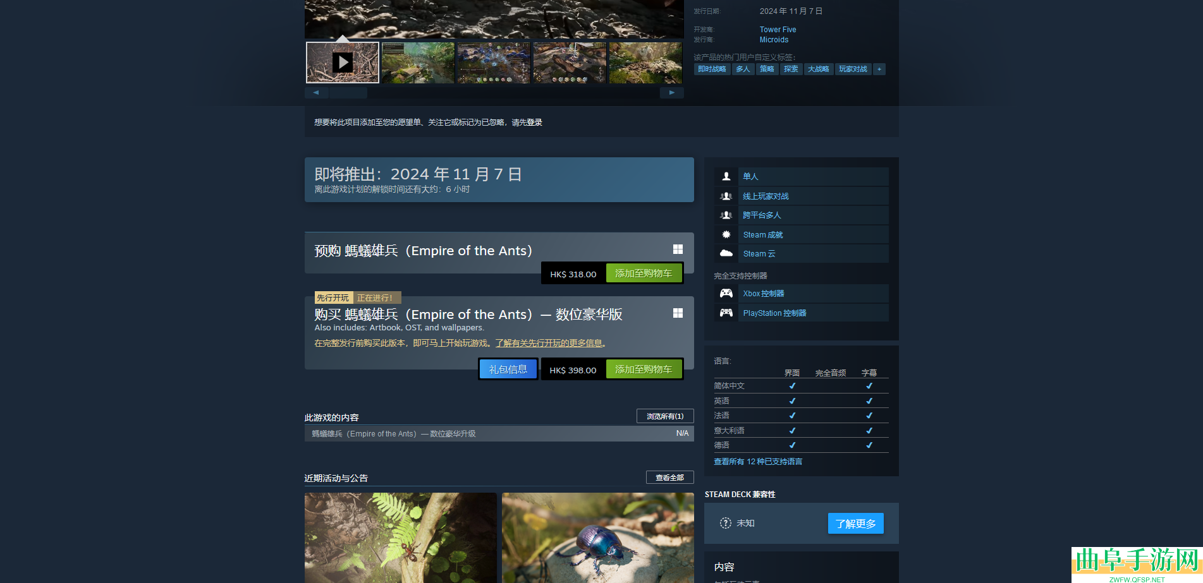The height and width of the screenshot is (583, 1203).
Task: Click the Steam 云 cloud icon
Action: click(726, 253)
